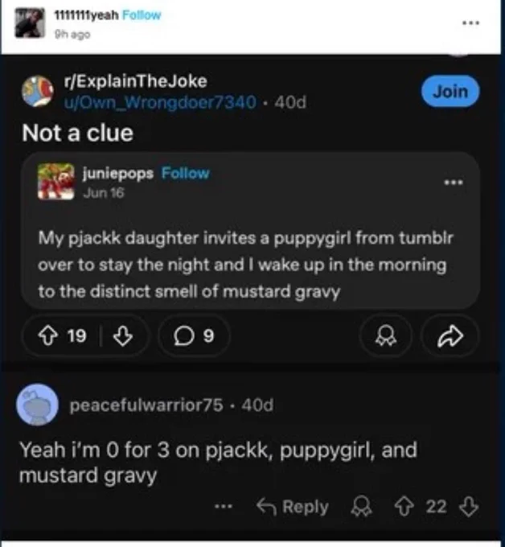The image size is (505, 547).
Task: Open more options on juniepops's post
Action: click(x=453, y=182)
